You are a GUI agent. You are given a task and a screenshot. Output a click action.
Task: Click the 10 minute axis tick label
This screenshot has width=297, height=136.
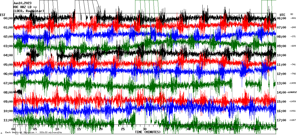tap(57, 129)
